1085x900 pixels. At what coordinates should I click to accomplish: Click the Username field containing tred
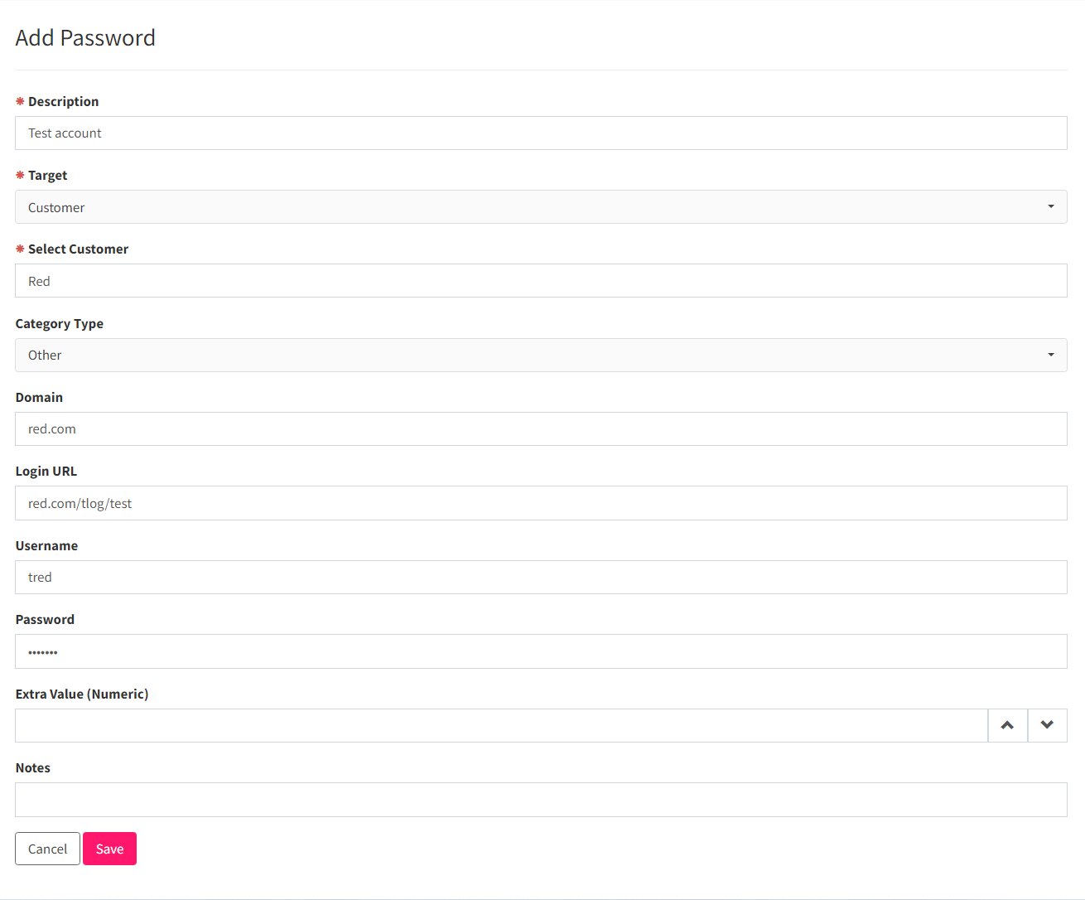(x=541, y=577)
